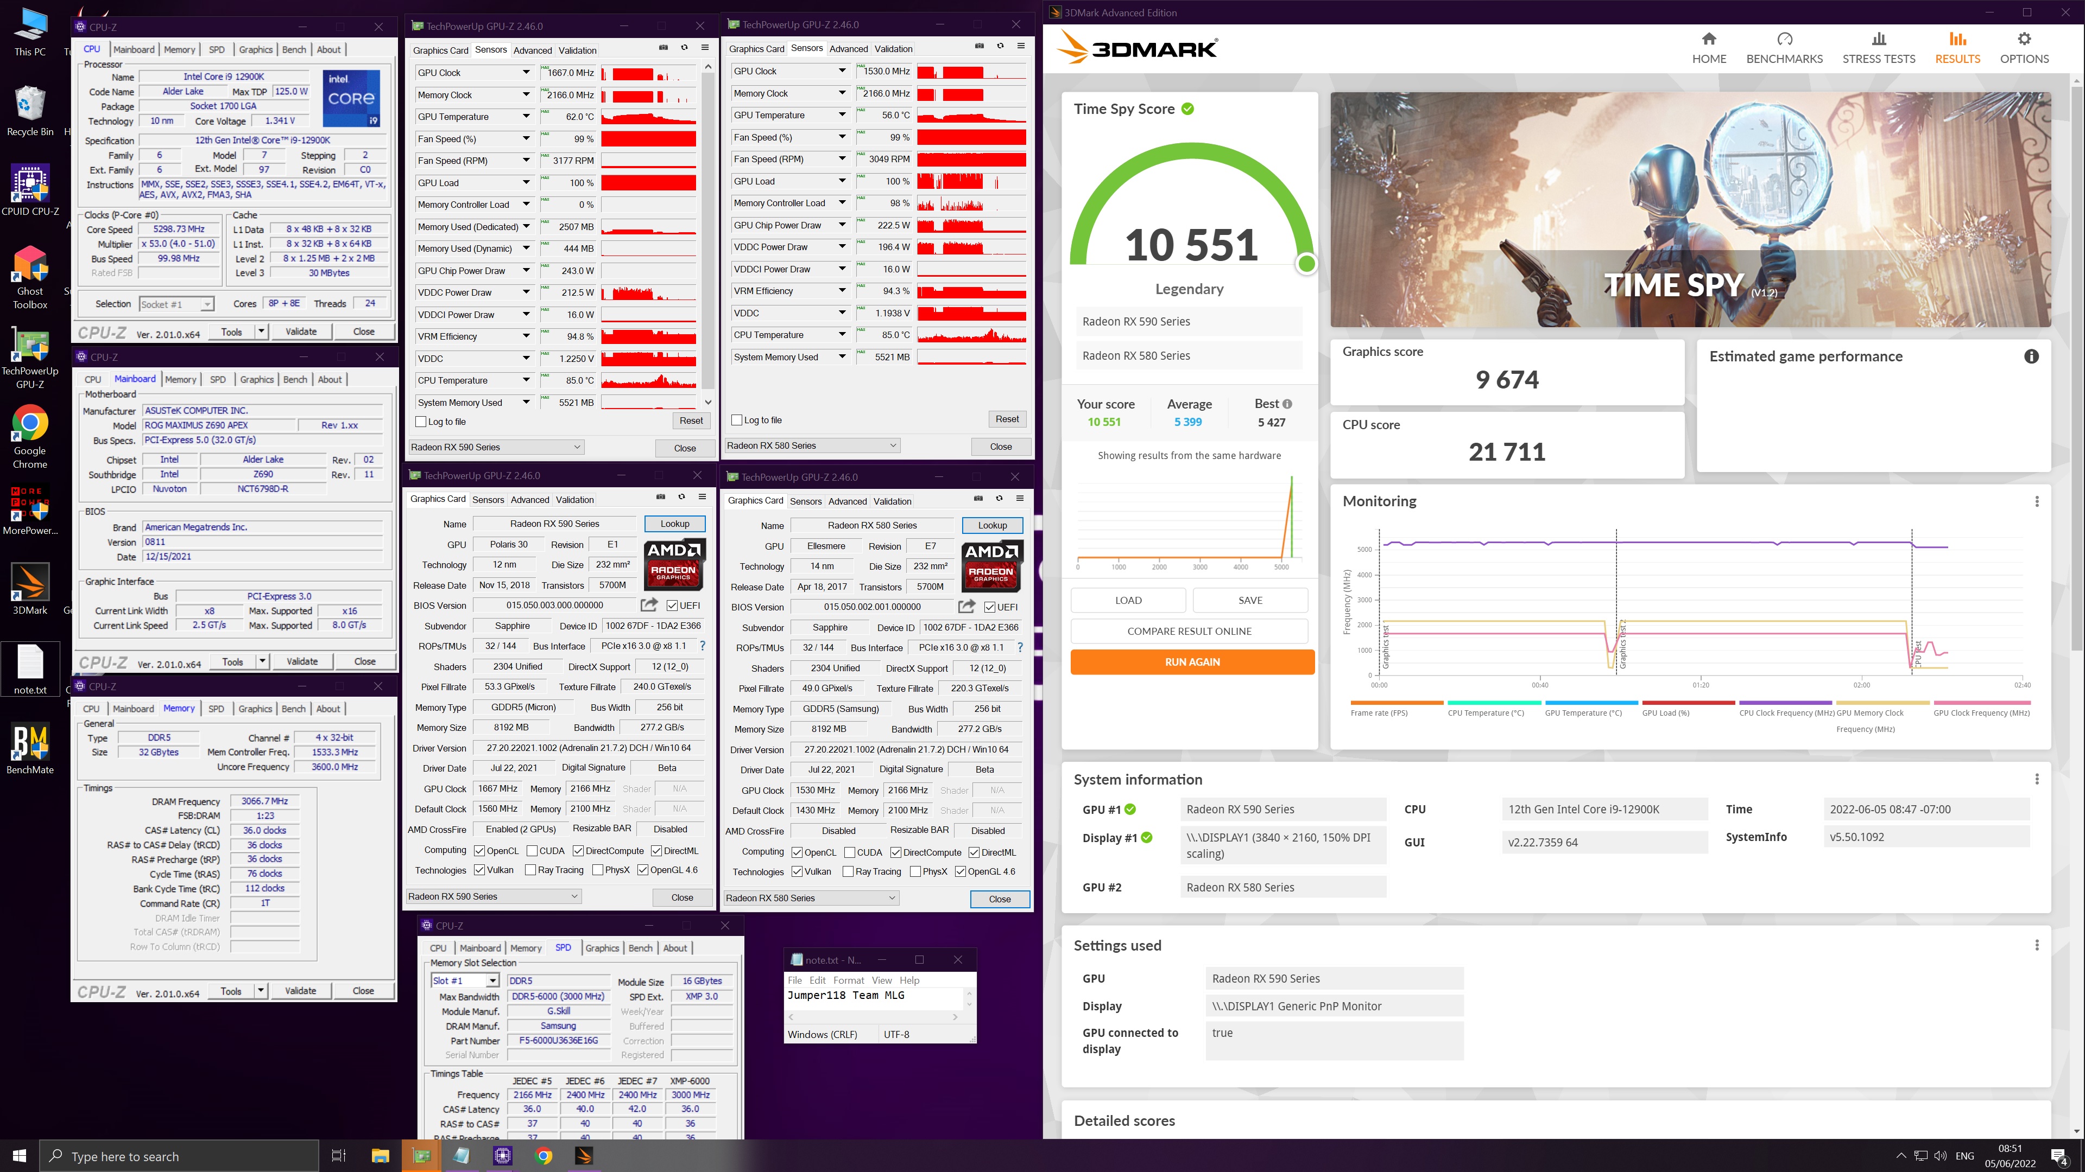Open File Explorer from taskbar

381,1156
